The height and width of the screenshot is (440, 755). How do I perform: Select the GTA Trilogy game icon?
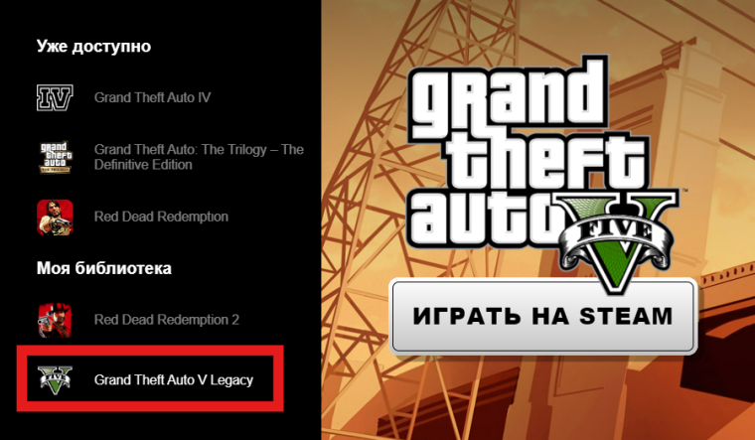[55, 157]
